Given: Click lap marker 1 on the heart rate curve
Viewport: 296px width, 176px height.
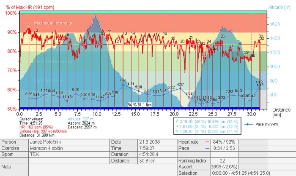Looking at the screenshot, I should click(x=29, y=25).
